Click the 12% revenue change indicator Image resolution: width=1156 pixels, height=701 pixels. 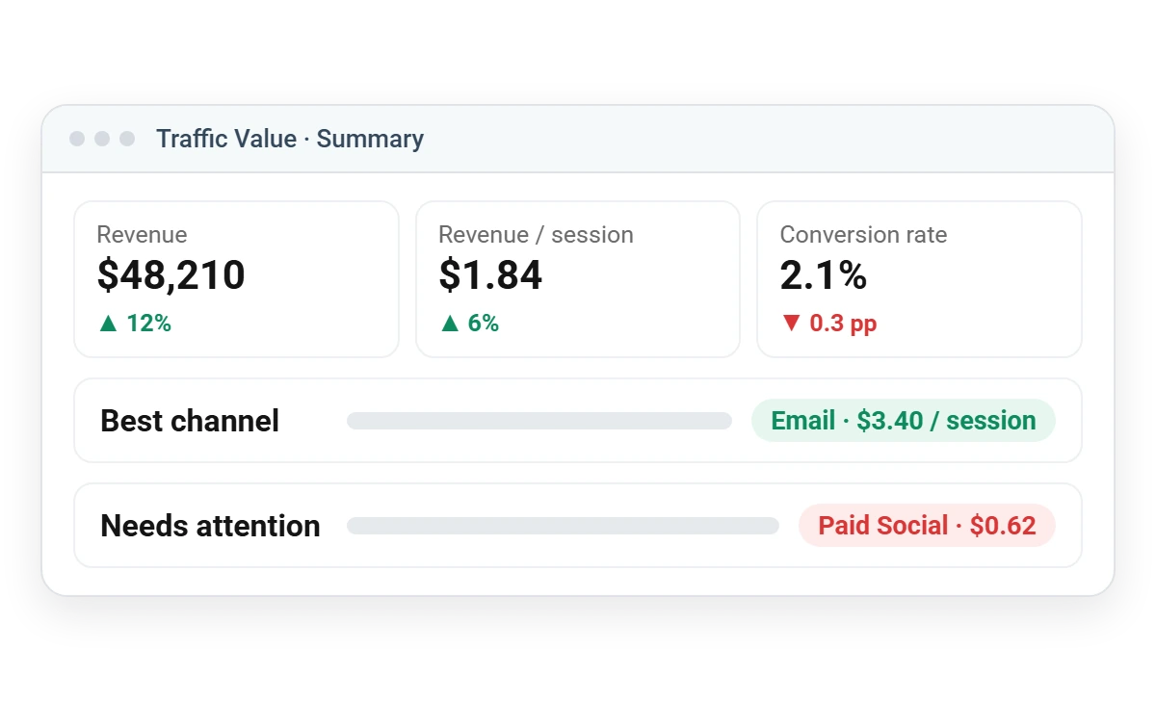pyautogui.click(x=135, y=324)
